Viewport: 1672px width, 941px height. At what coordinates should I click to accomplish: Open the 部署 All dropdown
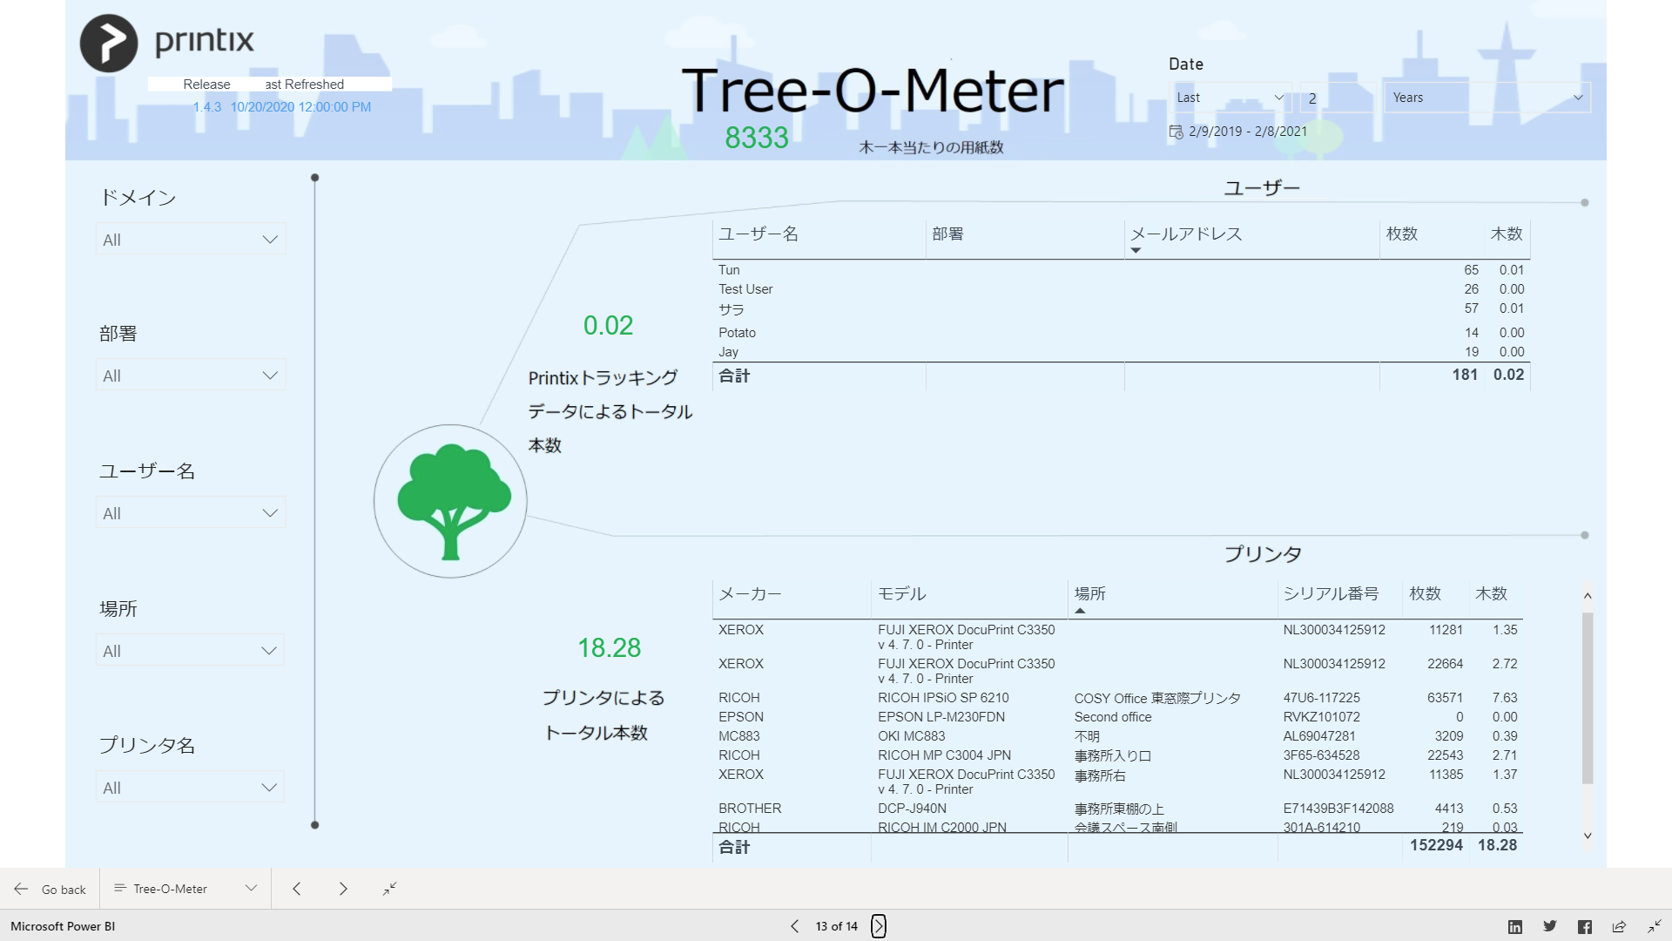(190, 376)
